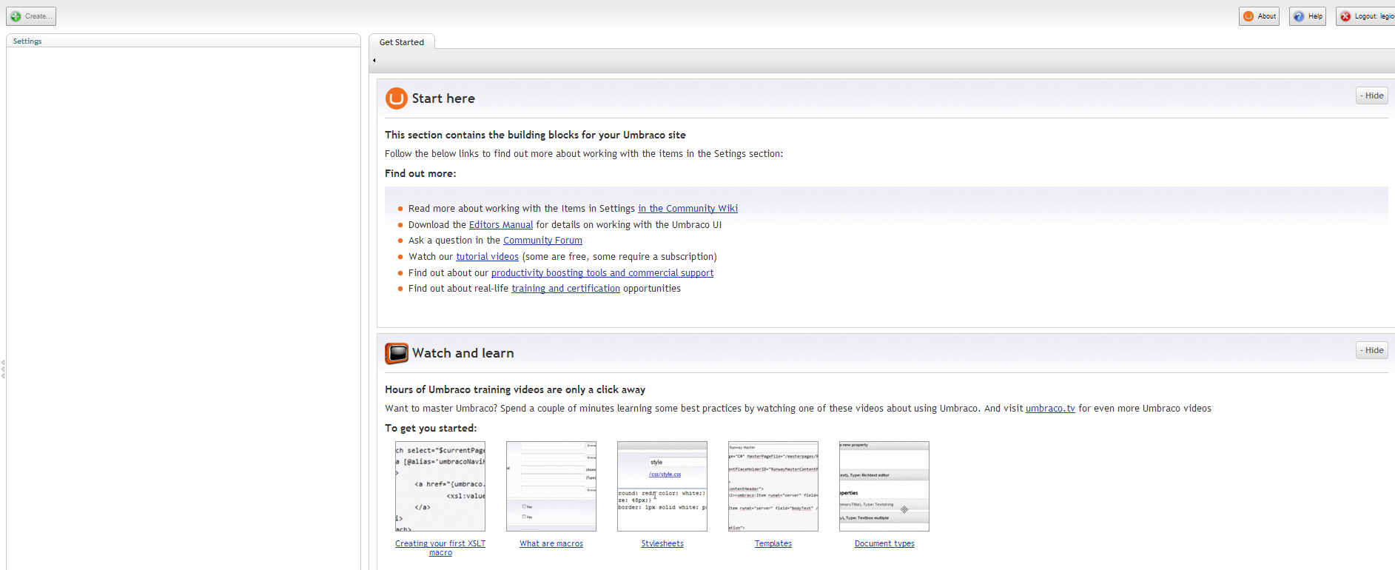This screenshot has height=570, width=1395.
Task: Open the Document types text link
Action: click(x=884, y=543)
